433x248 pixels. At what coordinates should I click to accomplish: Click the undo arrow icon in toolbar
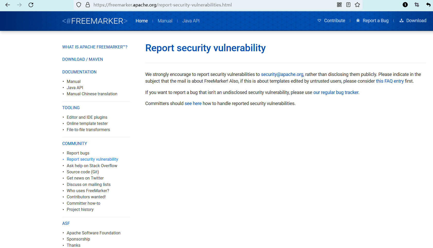428,5
